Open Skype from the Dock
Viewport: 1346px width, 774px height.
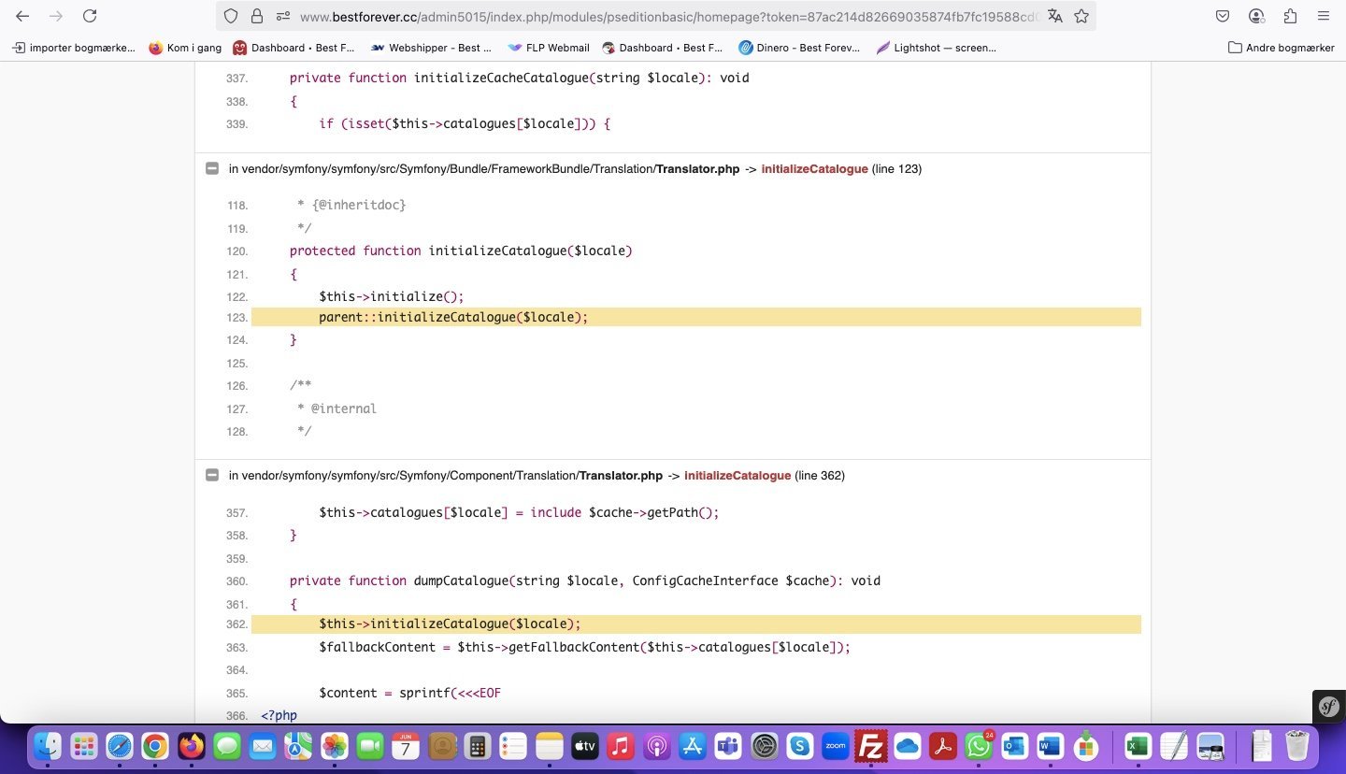click(x=799, y=746)
